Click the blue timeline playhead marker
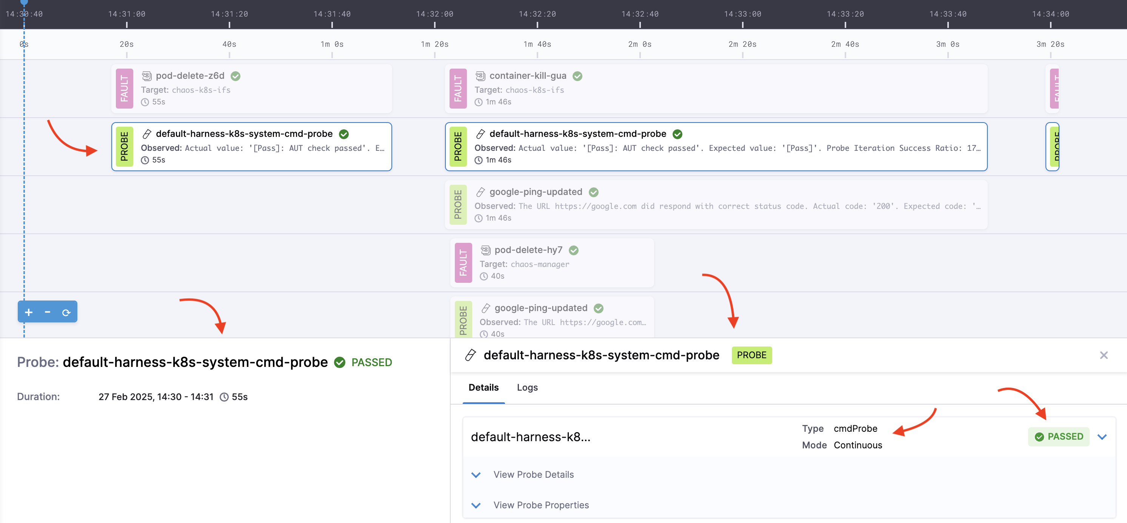 24,3
